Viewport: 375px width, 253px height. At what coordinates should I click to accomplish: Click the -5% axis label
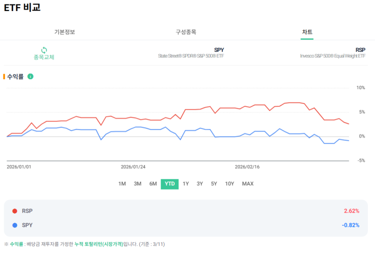361,161
